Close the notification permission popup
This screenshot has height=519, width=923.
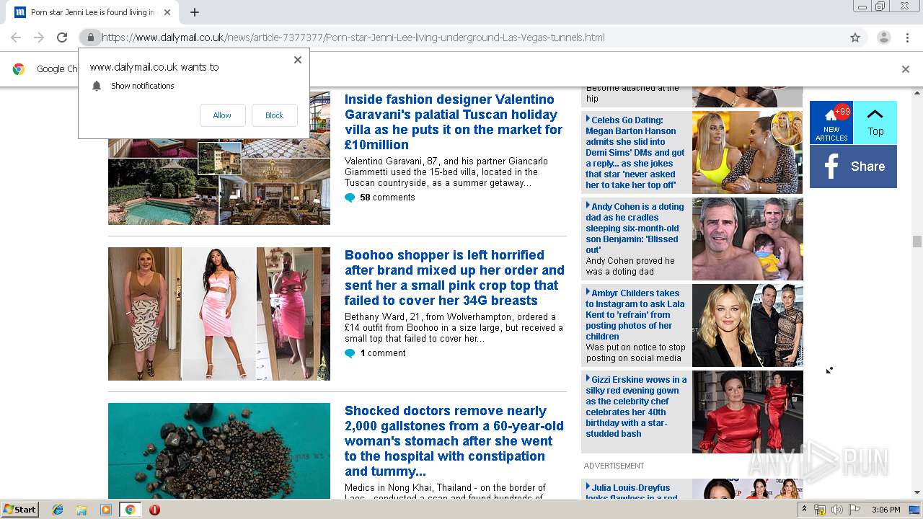click(x=298, y=60)
